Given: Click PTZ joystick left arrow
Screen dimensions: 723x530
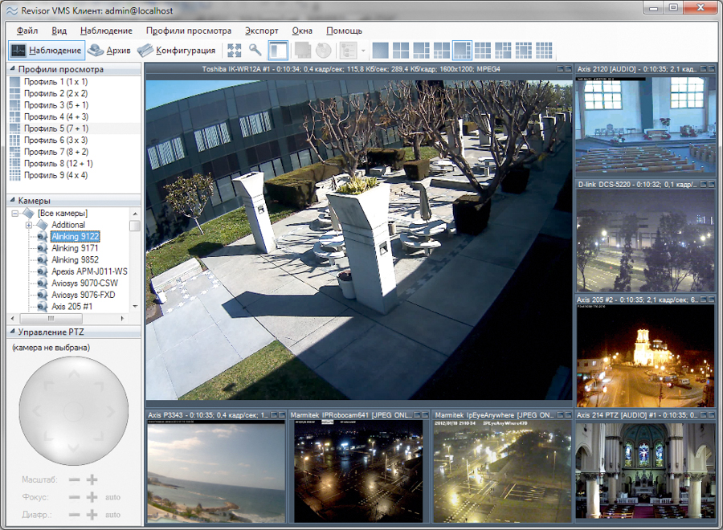Looking at the screenshot, I should [37, 410].
